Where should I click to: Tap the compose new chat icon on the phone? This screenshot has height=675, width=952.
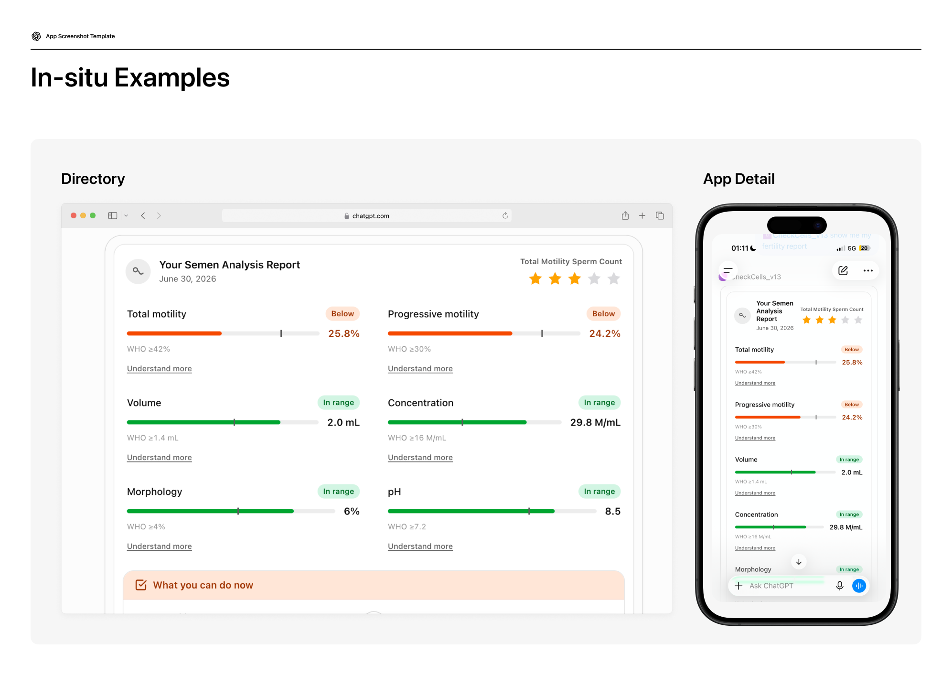843,270
